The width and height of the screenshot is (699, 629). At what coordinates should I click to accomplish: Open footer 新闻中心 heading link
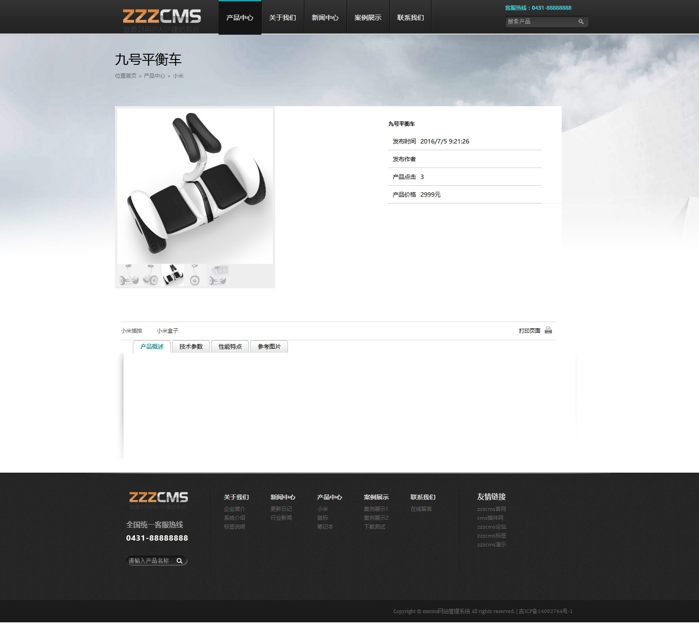click(x=283, y=497)
